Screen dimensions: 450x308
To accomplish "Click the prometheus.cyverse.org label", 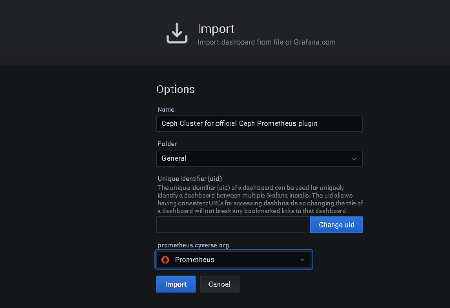I will click(x=193, y=245).
